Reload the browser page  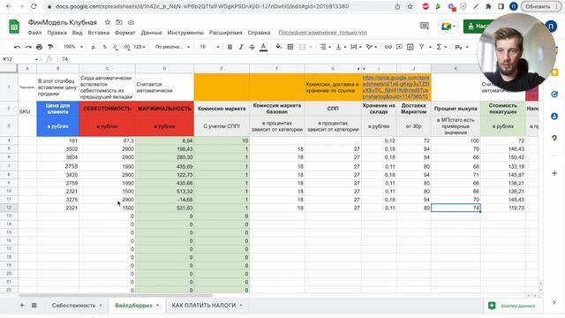[34, 6]
